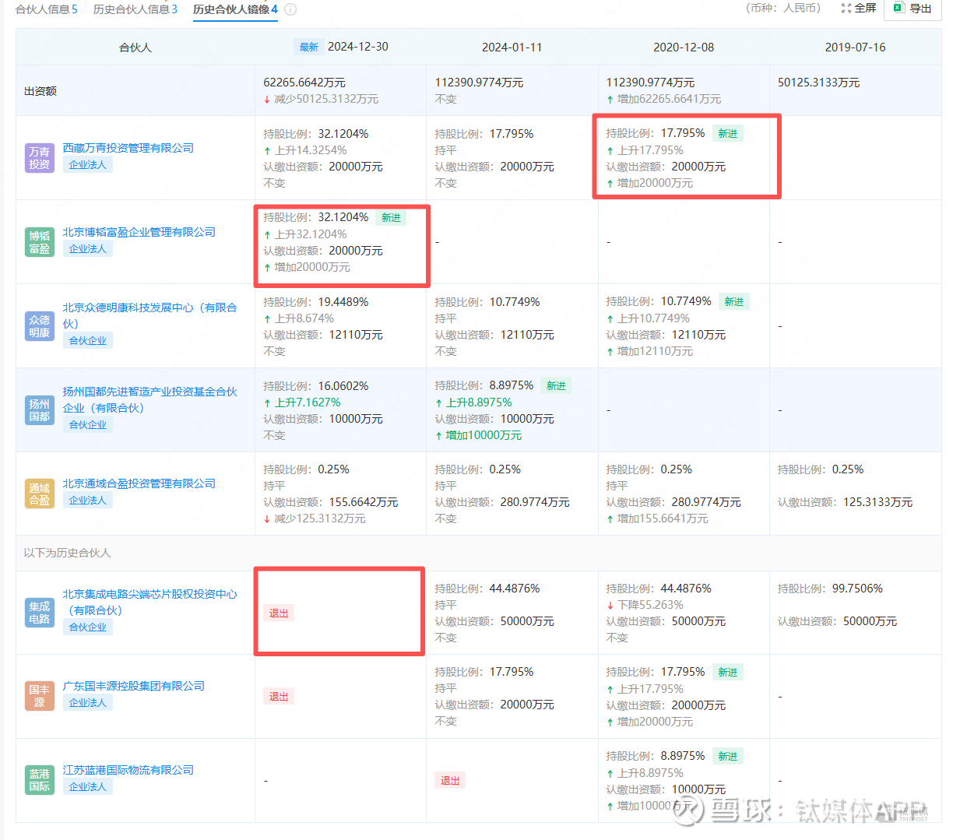Open 江苏蓝港国际物流有限公司 link
Screen dimensions: 953x840
[x=128, y=770]
